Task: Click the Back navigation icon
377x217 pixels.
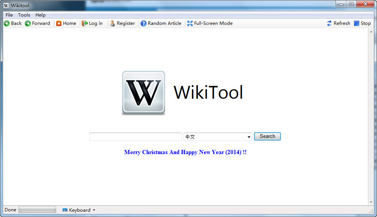Action: pyautogui.click(x=7, y=23)
